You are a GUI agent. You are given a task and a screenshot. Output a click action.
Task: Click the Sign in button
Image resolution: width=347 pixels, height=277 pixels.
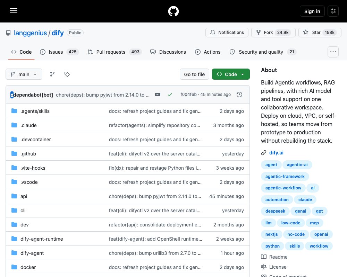312,11
